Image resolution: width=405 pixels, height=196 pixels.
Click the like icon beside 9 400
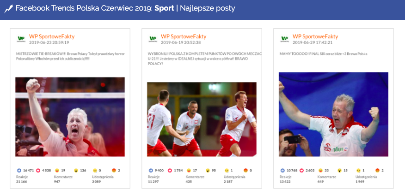click(150, 170)
